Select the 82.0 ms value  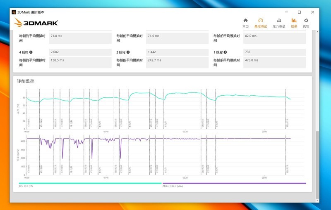pyautogui.click(x=274, y=38)
